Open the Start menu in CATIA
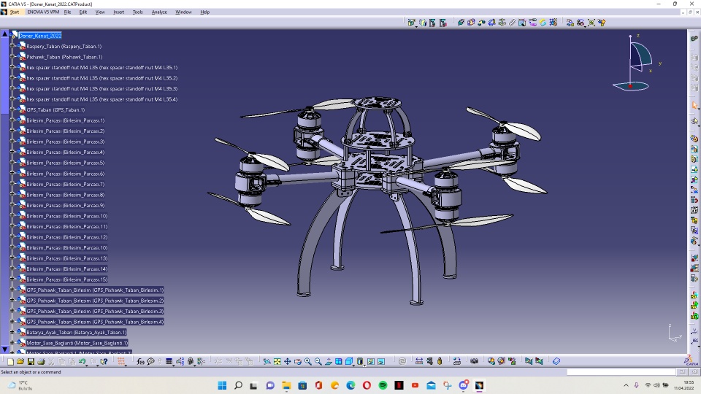Viewport: 701px width, 394px height. coord(15,12)
